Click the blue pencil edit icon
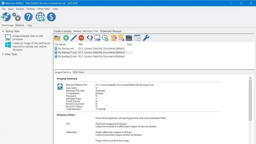Viewport: 256px width, 144px height. coord(74,38)
